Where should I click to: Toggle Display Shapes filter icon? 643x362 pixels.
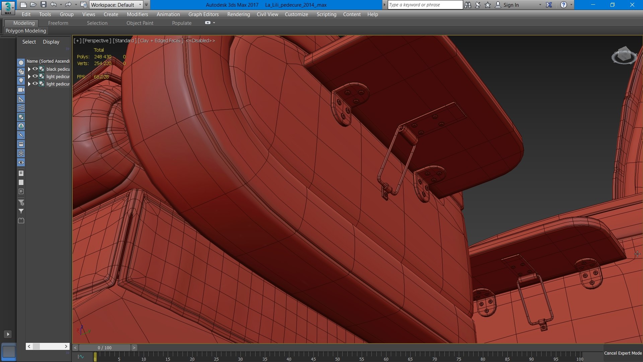coord(21,72)
